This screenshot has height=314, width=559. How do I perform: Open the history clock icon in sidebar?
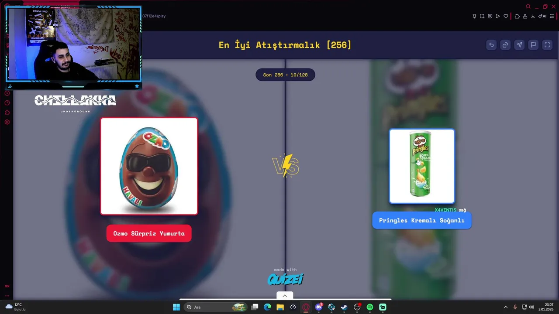(7, 103)
